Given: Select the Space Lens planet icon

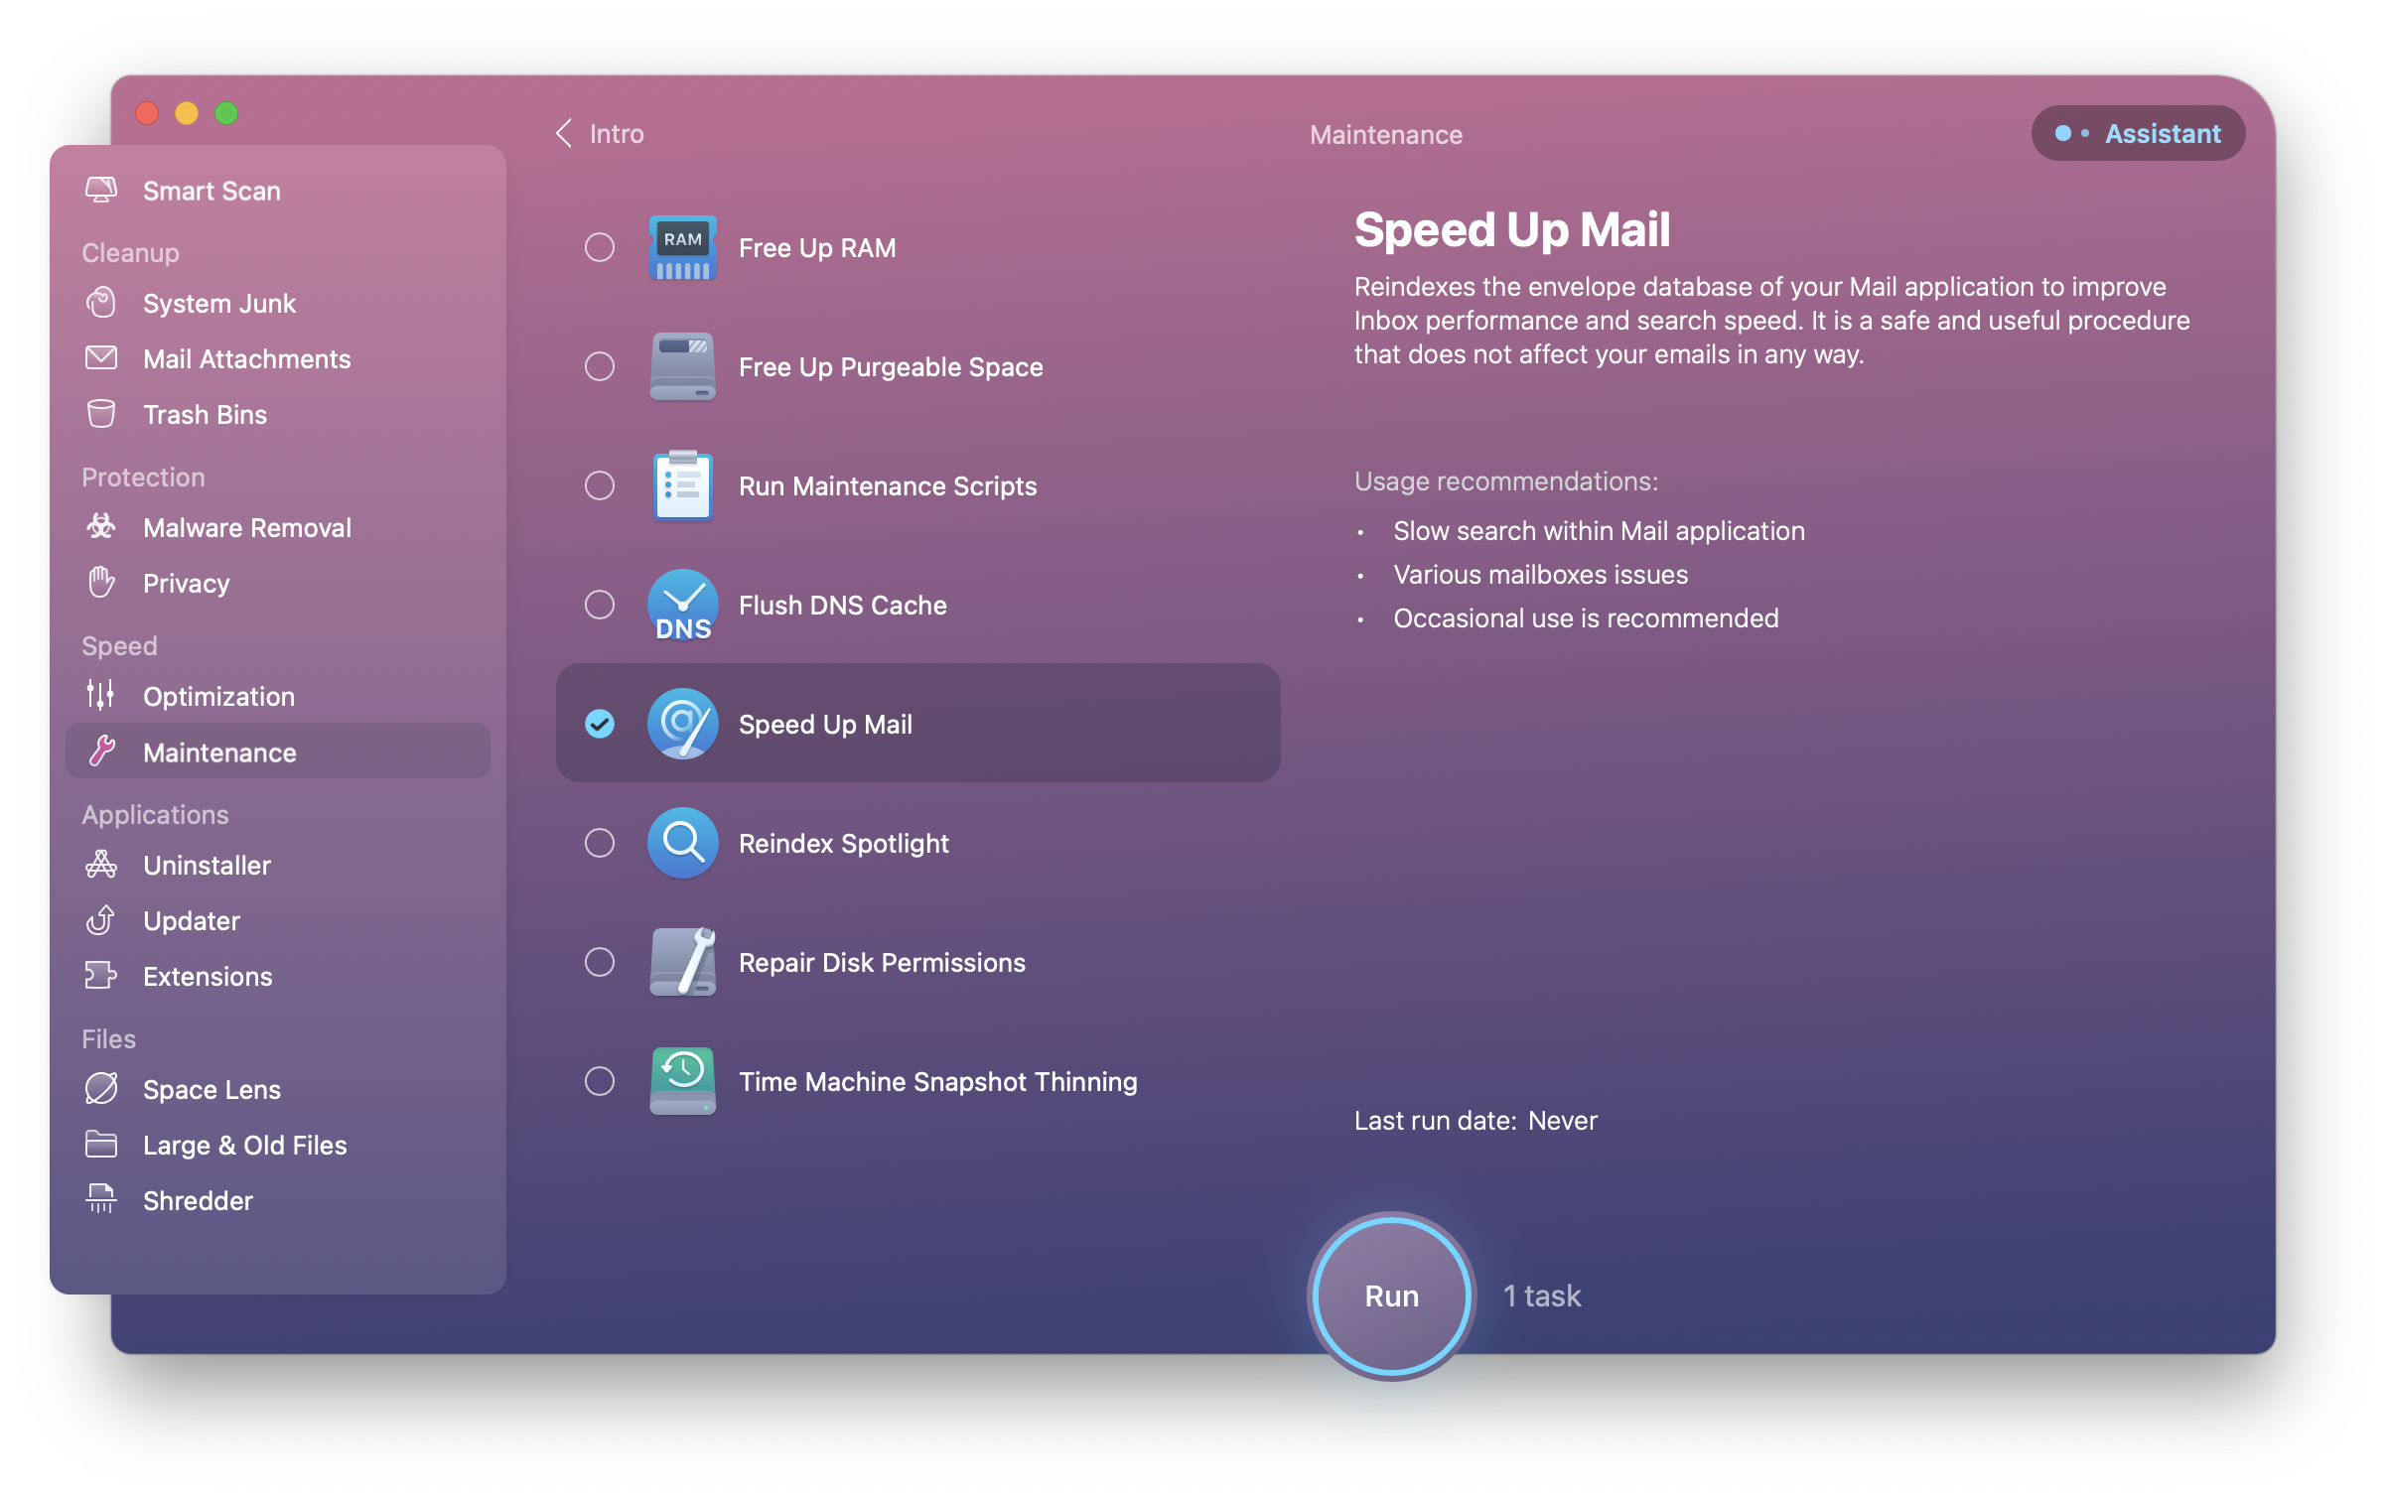Looking at the screenshot, I should tap(101, 1089).
